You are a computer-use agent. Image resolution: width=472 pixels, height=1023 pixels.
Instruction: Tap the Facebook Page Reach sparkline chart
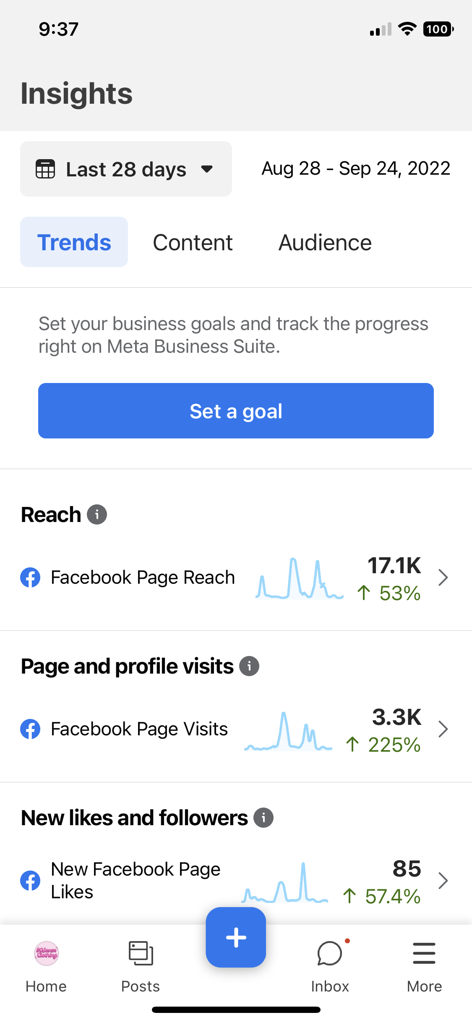(300, 578)
